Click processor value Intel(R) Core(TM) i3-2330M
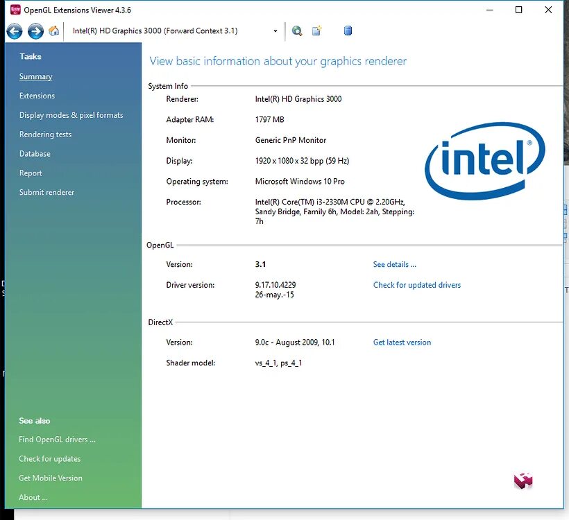Viewport: 569px width, 520px height. pyautogui.click(x=334, y=211)
